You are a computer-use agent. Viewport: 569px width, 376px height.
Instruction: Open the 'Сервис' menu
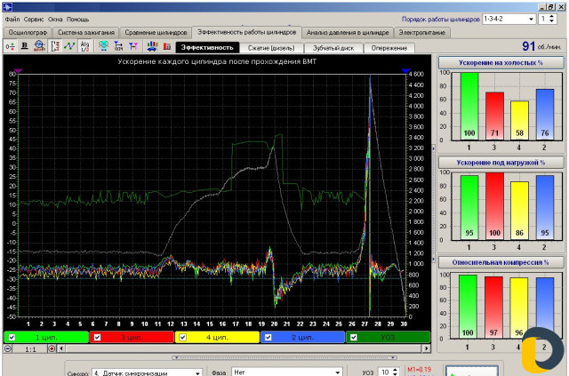[33, 19]
